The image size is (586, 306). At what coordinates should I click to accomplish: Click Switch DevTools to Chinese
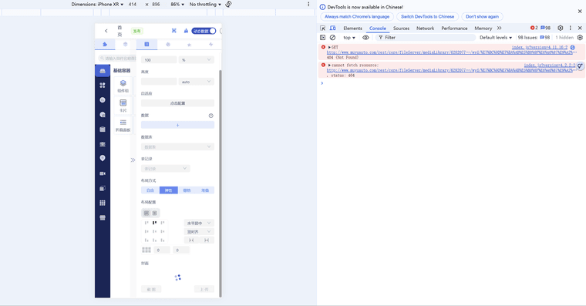pos(427,16)
